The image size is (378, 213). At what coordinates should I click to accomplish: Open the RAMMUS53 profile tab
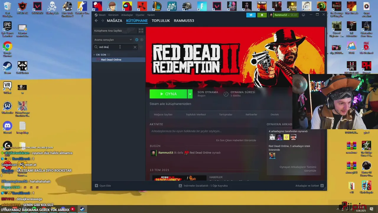pos(184,21)
